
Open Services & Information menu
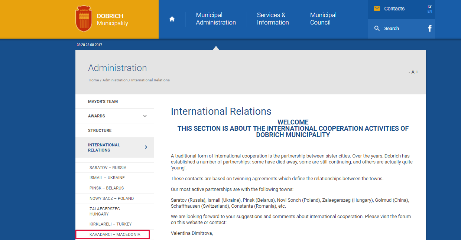coord(273,19)
